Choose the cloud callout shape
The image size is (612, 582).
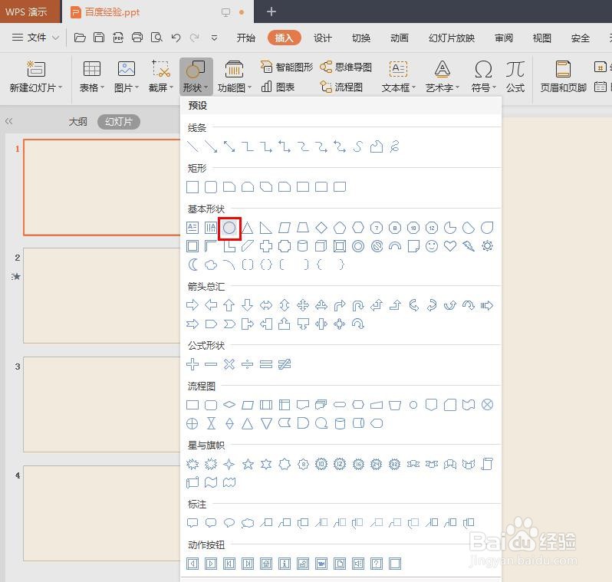tap(248, 523)
